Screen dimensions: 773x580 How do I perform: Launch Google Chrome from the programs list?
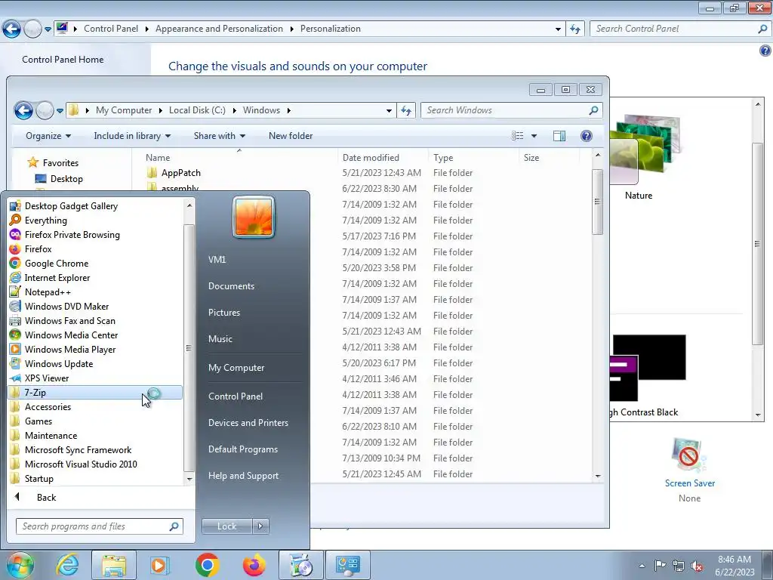(57, 264)
